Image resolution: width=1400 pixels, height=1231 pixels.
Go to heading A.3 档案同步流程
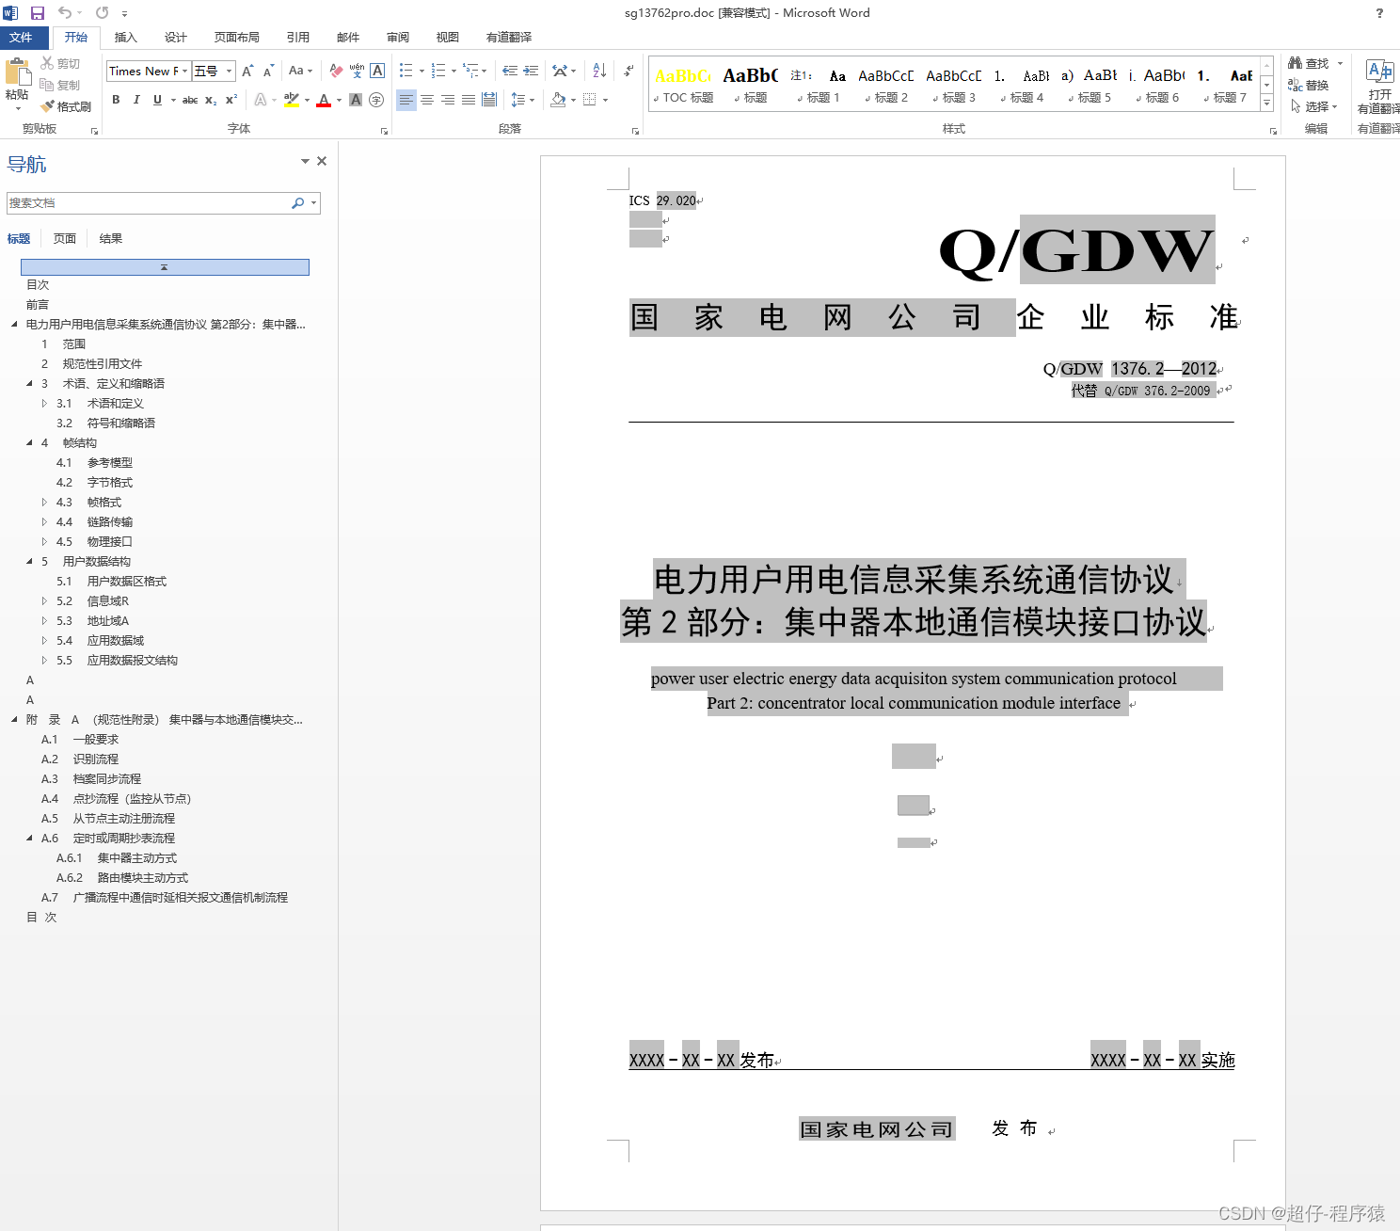coord(91,778)
